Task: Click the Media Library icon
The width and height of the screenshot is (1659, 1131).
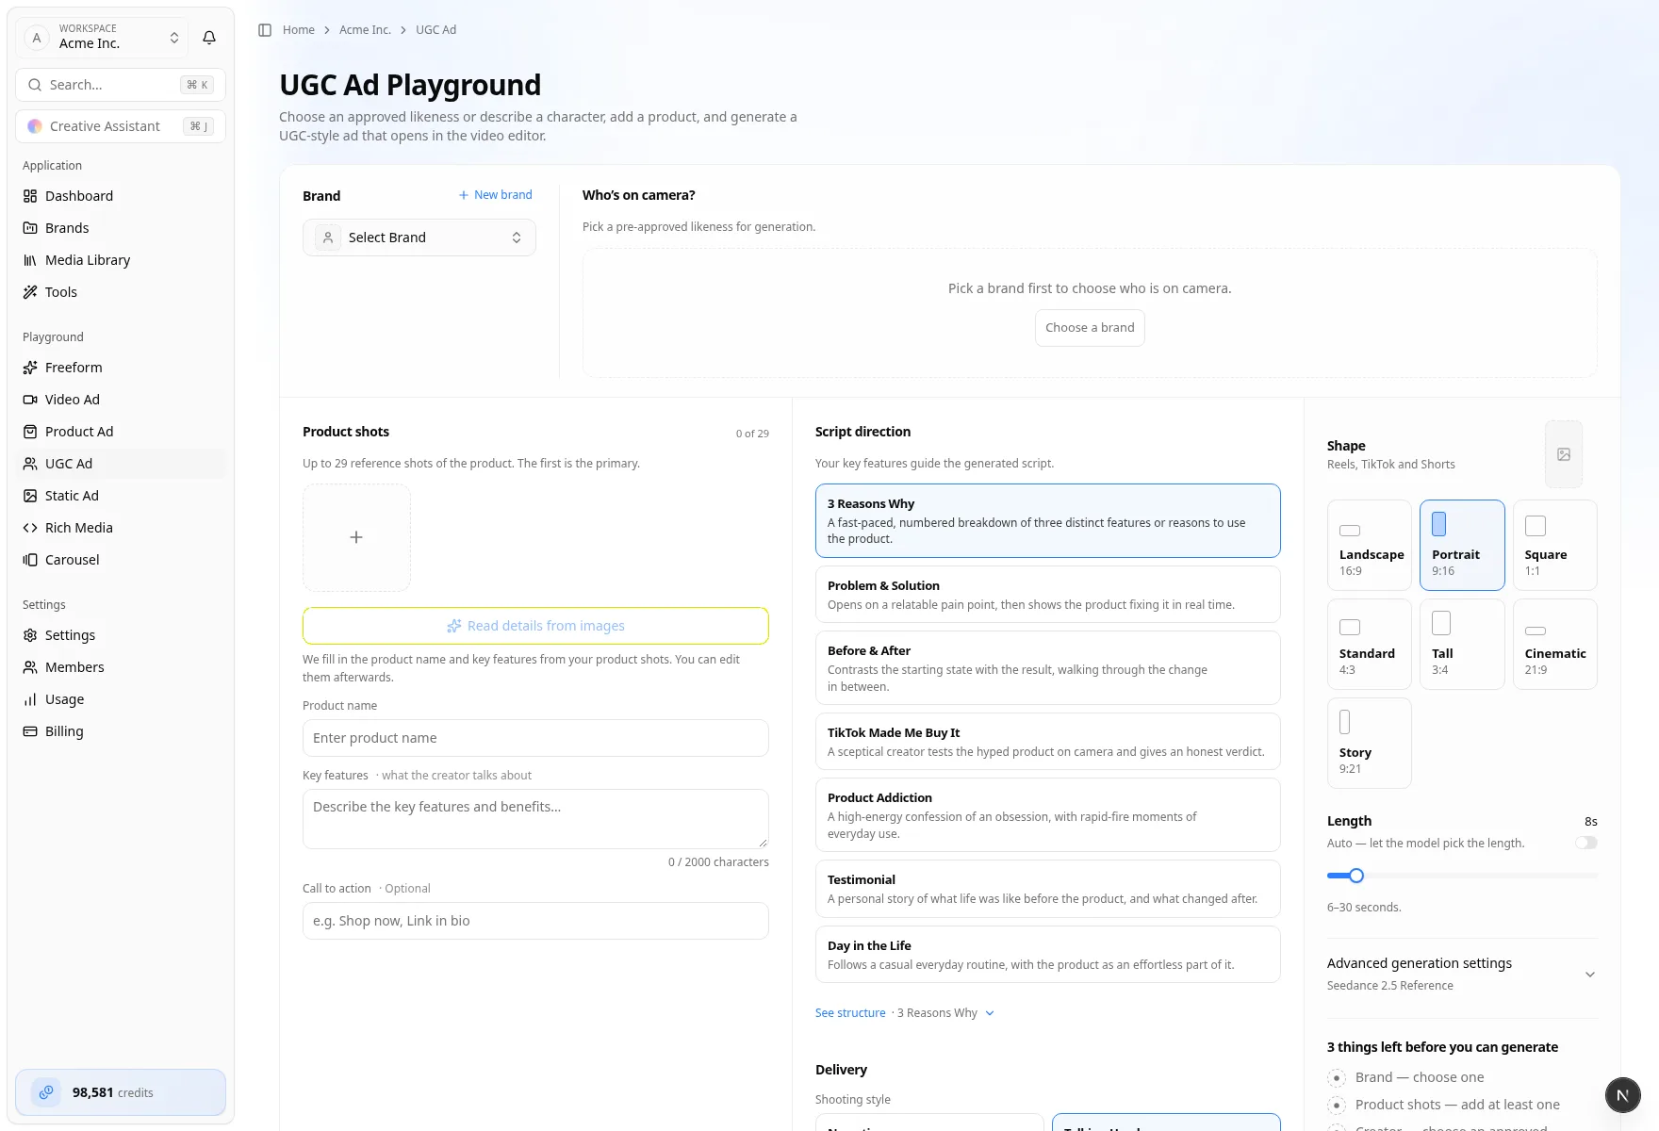Action: [x=30, y=260]
